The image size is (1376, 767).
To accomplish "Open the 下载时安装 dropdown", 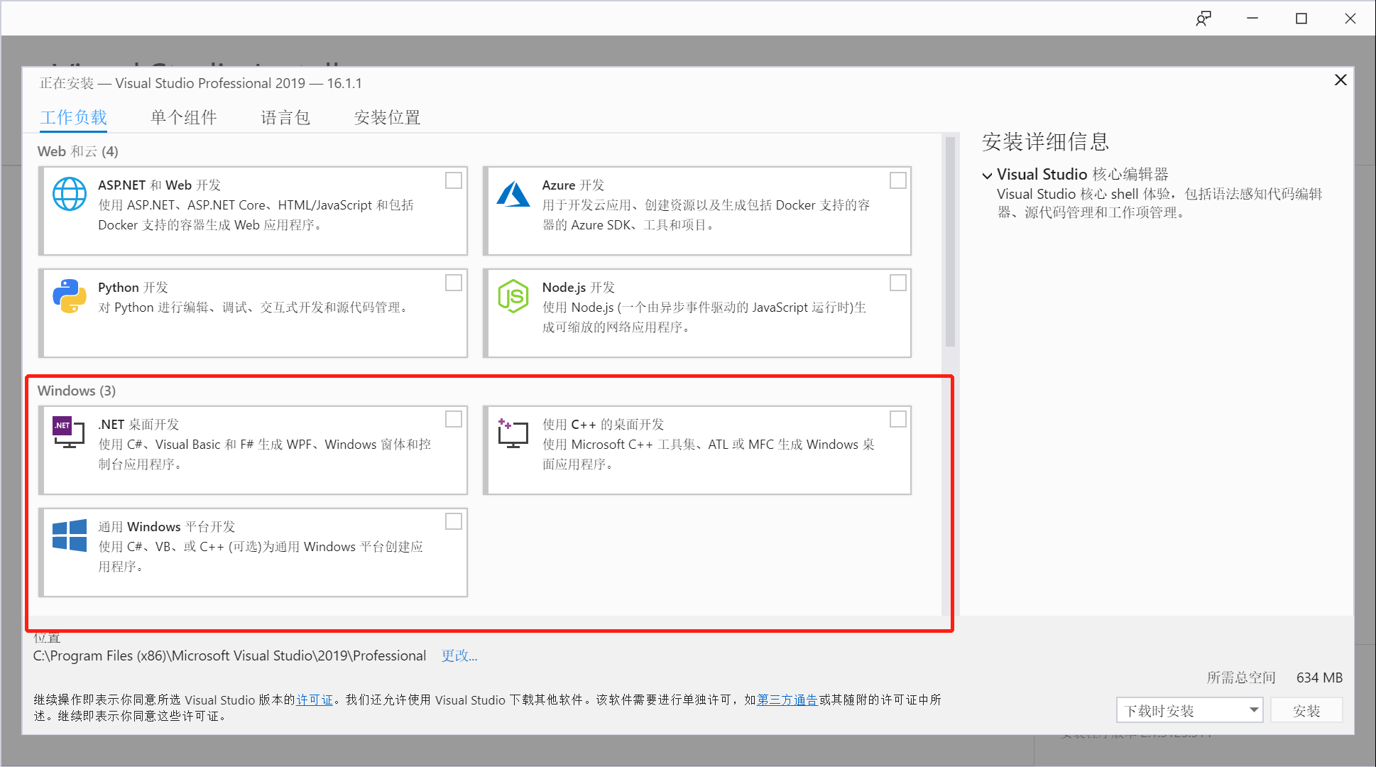I will tap(1189, 710).
